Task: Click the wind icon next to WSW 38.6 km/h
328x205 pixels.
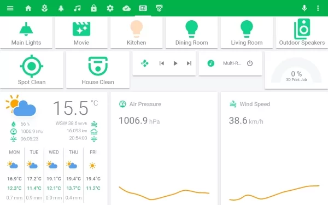Action: 94,124
